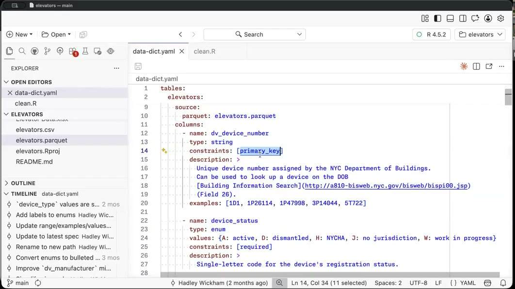Click the Copilot face icon in status bar
Screen dimensions: 515x289
point(487,283)
